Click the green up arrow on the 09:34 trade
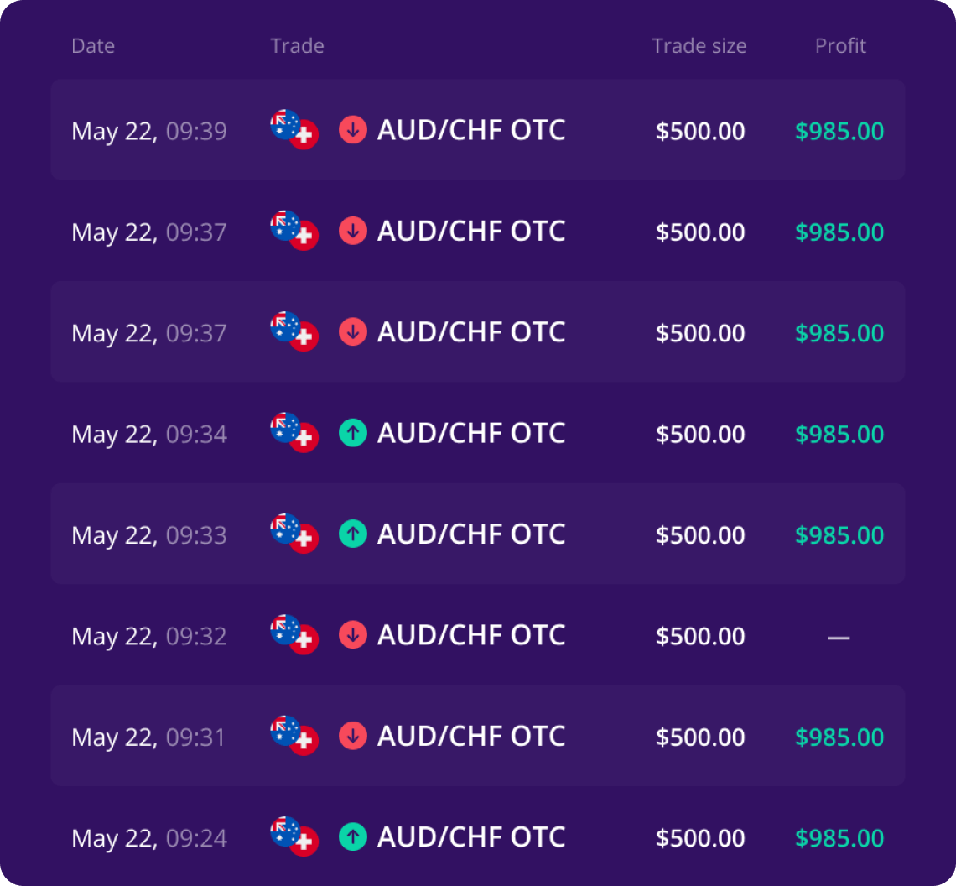The width and height of the screenshot is (956, 886). click(x=352, y=433)
